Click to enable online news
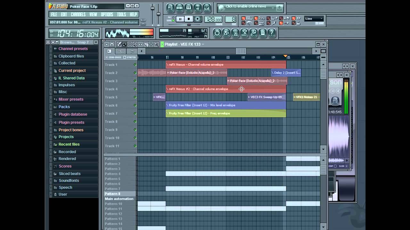Image resolution: width=410 pixels, height=230 pixels. click(246, 6)
